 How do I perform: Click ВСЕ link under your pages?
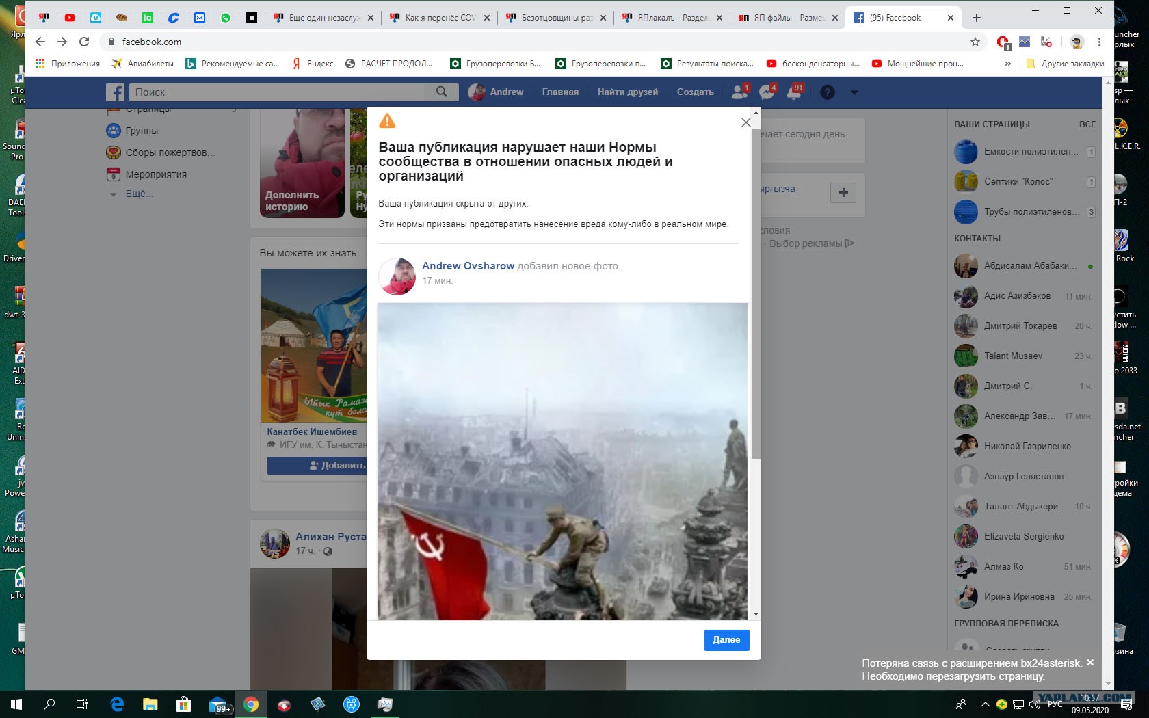1087,124
